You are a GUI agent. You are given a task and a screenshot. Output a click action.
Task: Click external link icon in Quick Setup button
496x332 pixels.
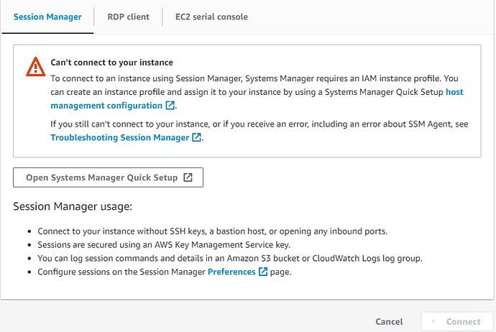point(188,177)
